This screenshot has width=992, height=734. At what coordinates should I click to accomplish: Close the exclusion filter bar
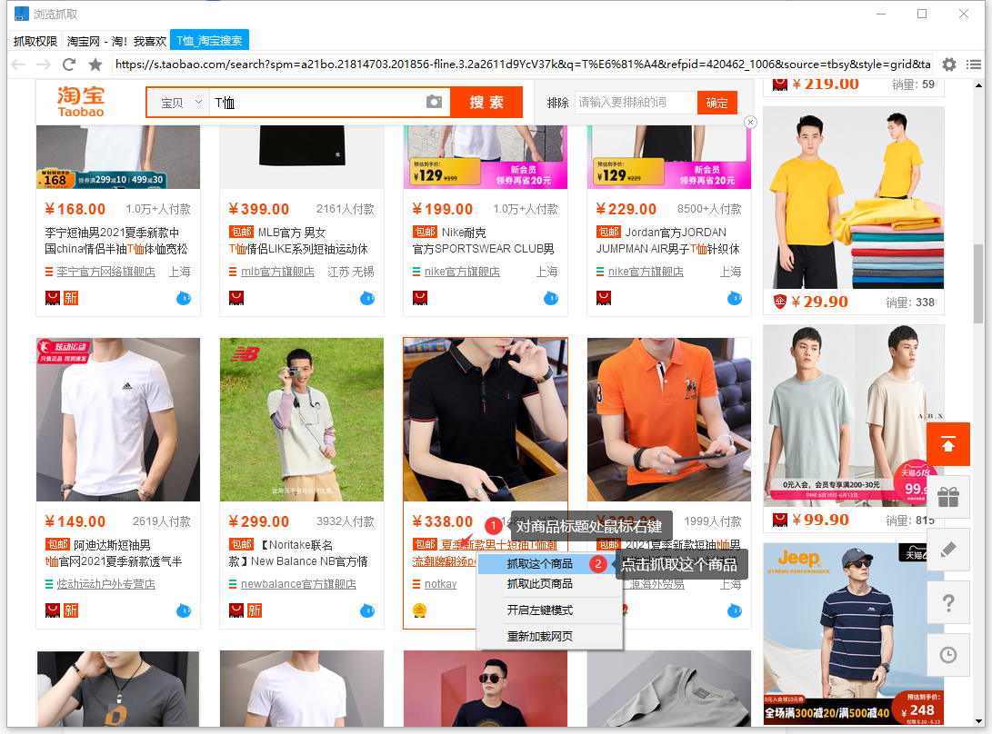coord(750,122)
